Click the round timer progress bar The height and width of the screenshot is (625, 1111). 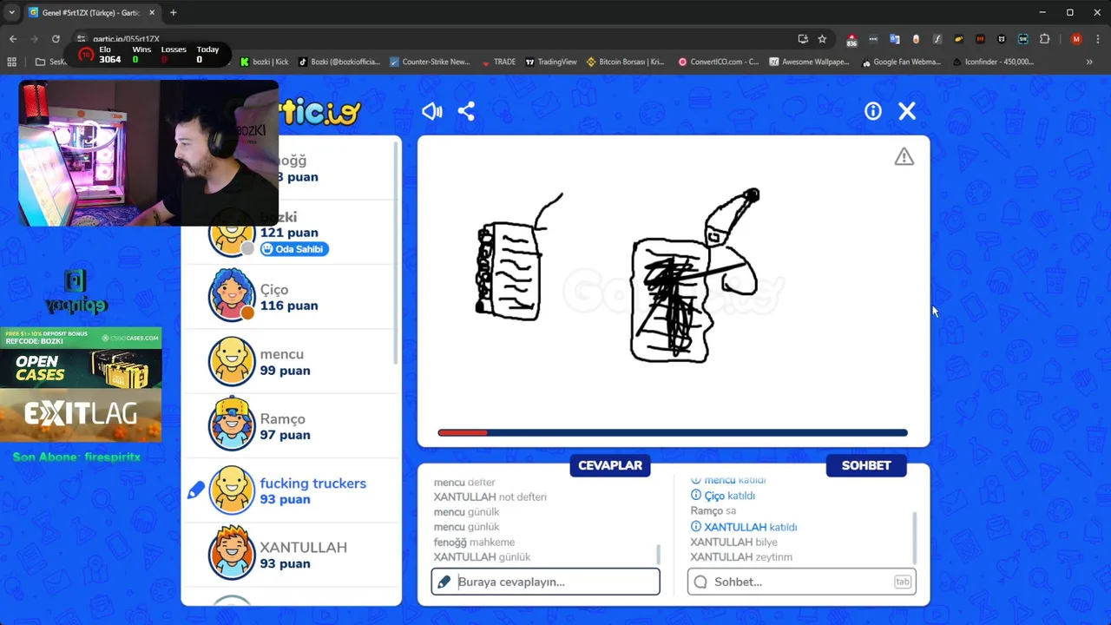click(673, 432)
